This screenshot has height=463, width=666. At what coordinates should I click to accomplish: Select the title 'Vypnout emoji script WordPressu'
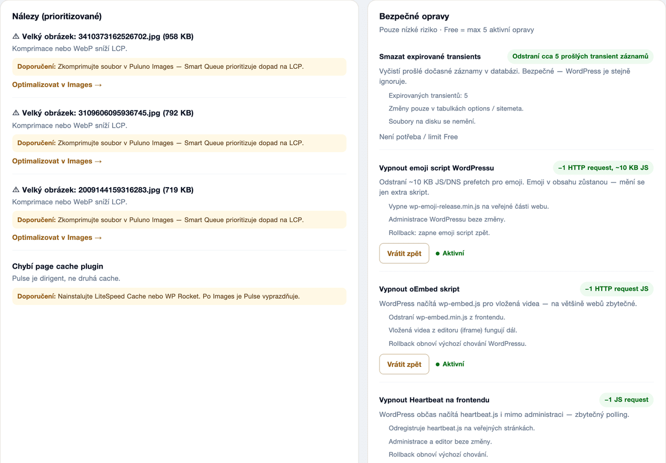[x=437, y=168]
